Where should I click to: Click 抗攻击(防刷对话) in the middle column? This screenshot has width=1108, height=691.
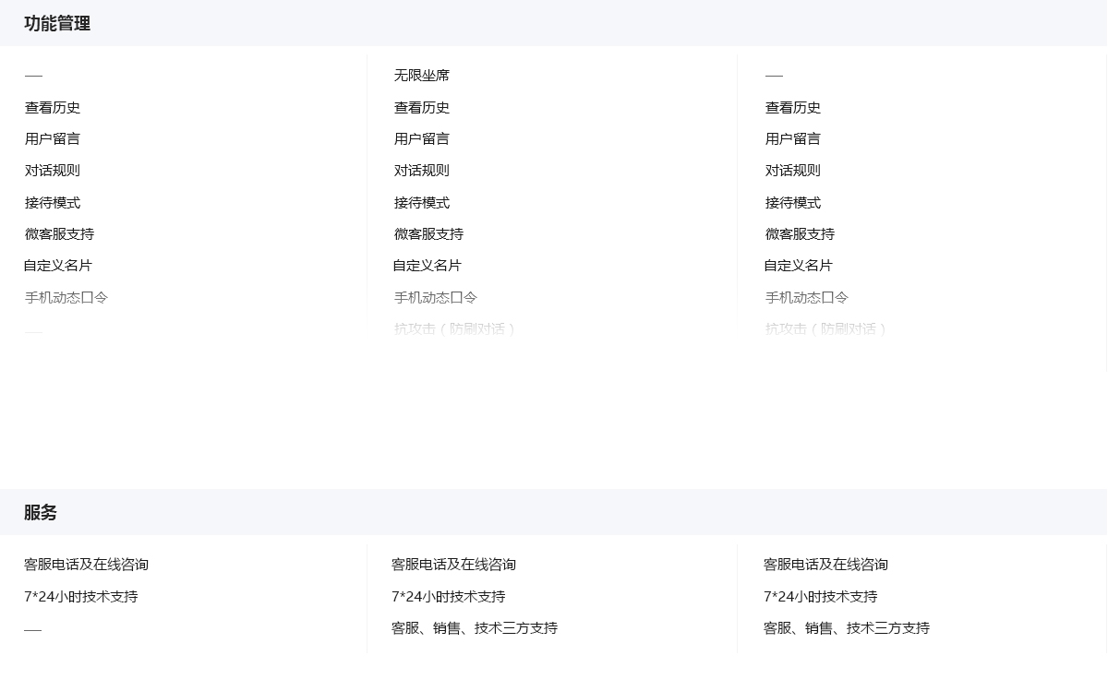pyautogui.click(x=454, y=328)
